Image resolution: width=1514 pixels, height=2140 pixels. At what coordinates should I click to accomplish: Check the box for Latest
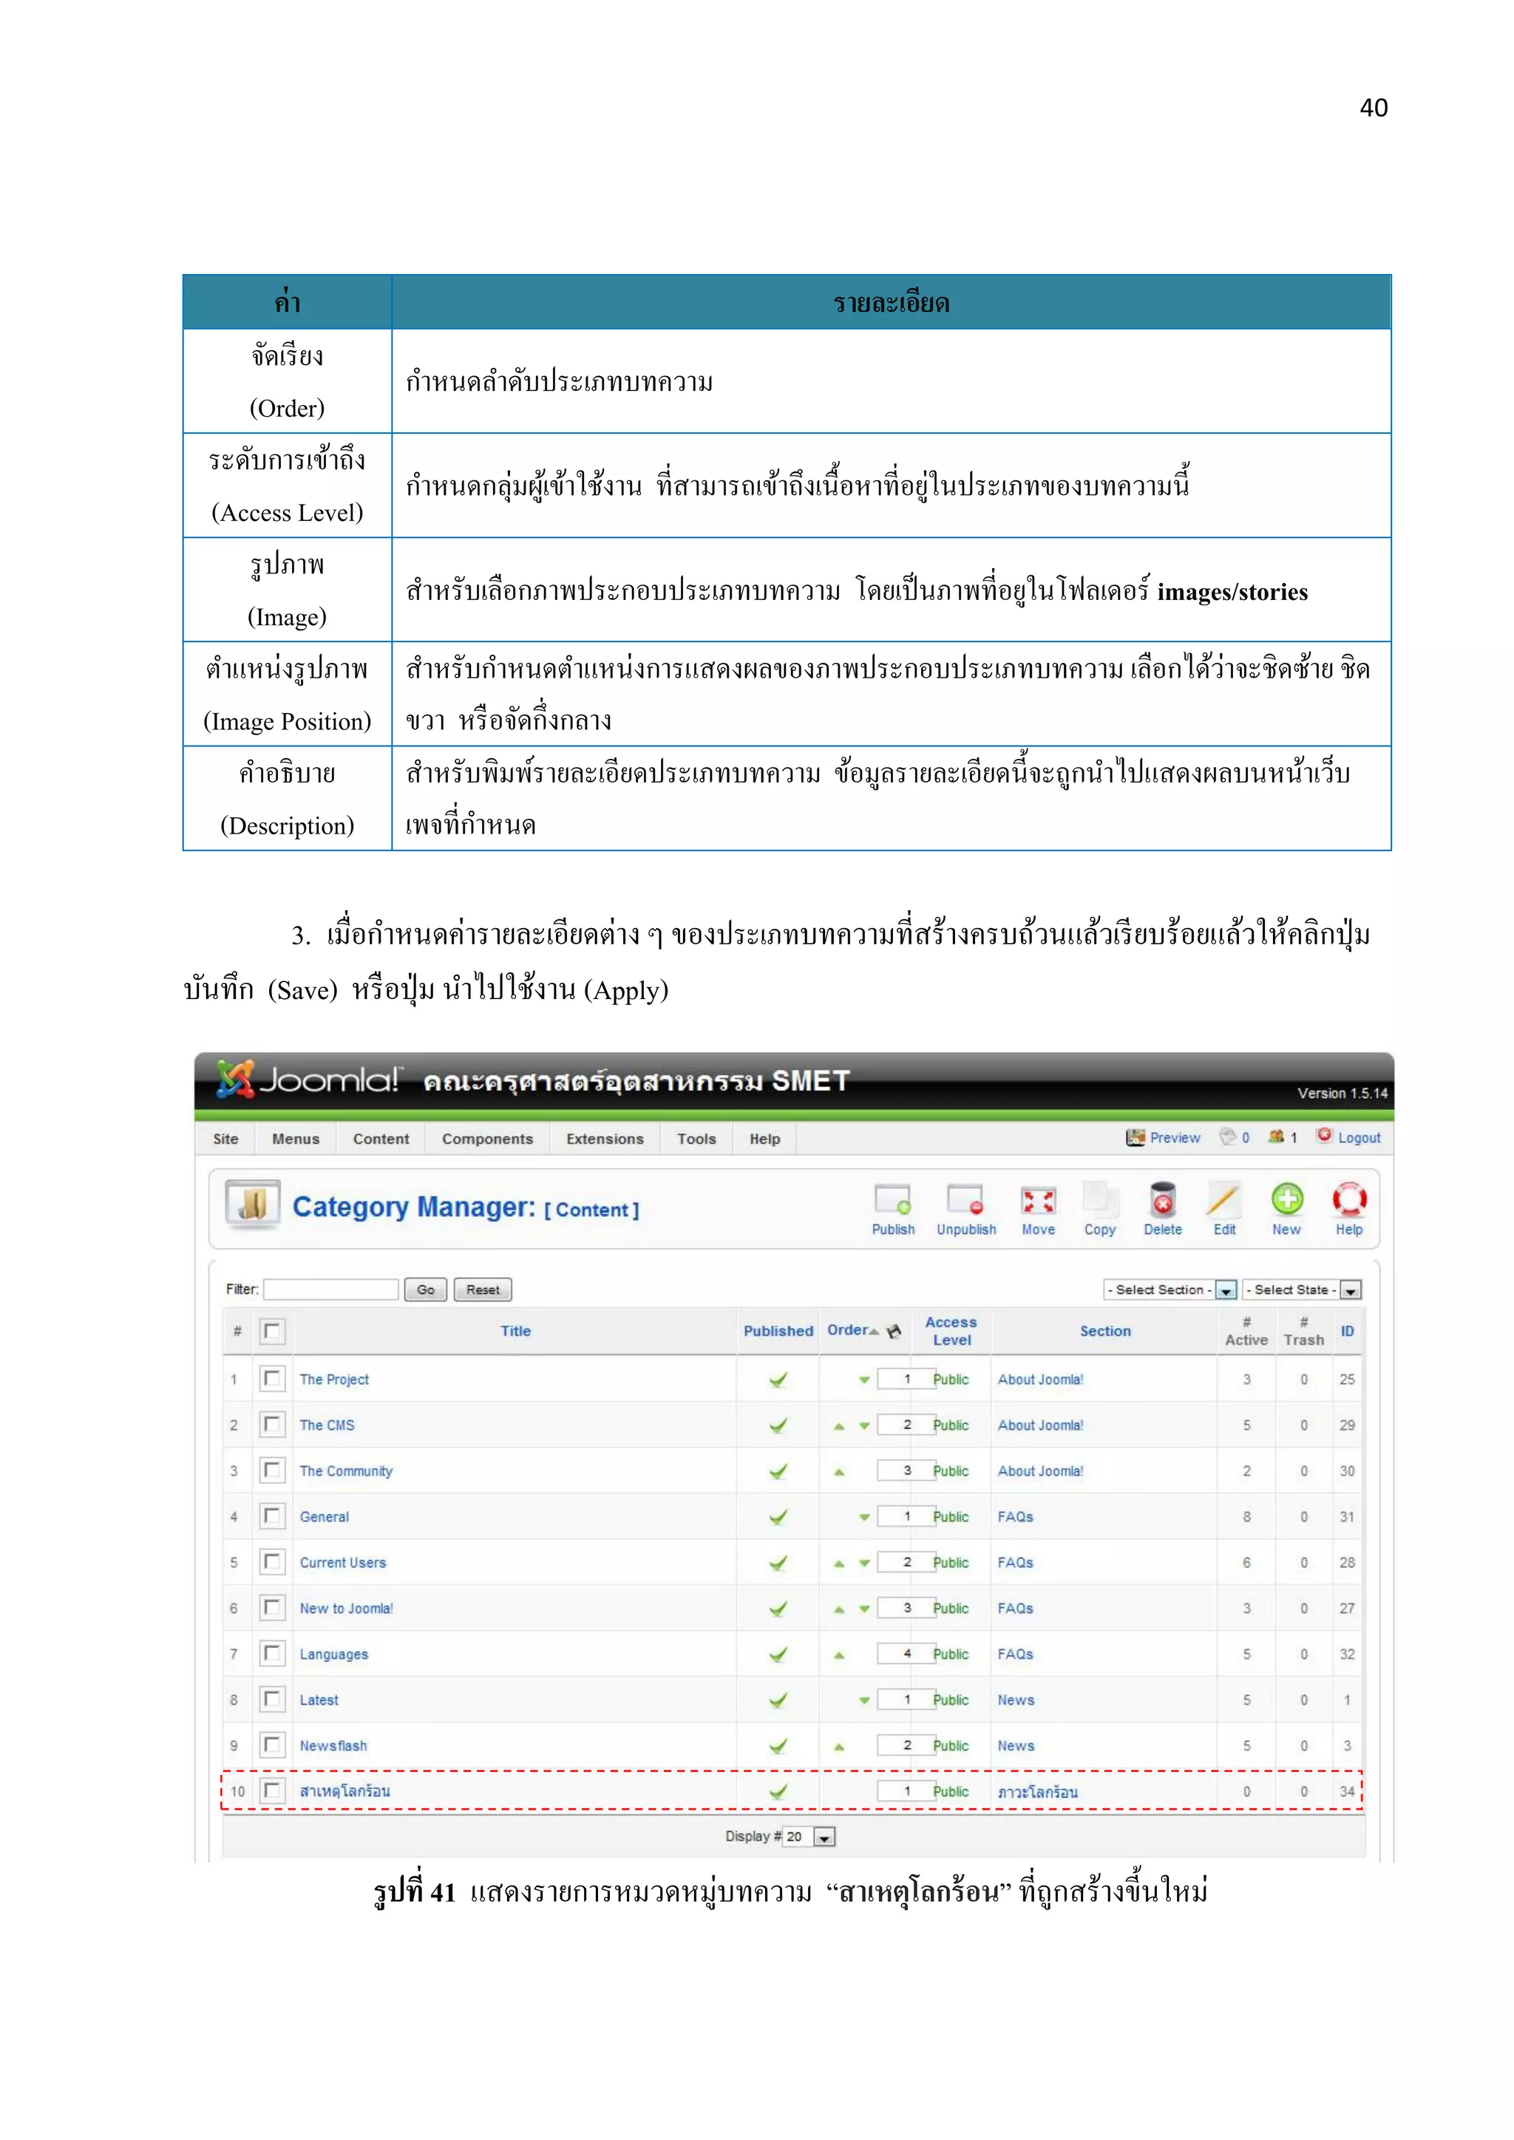[271, 1698]
